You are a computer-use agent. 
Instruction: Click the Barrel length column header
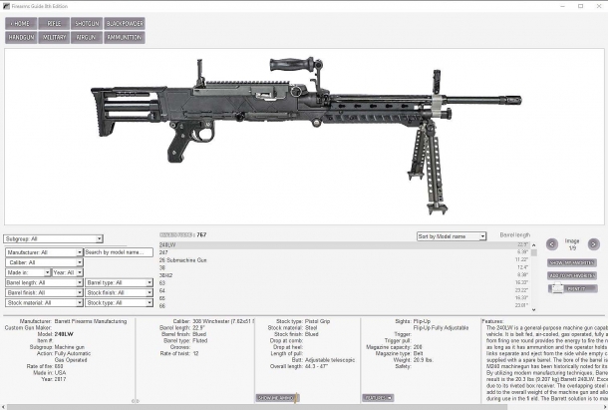(514, 234)
